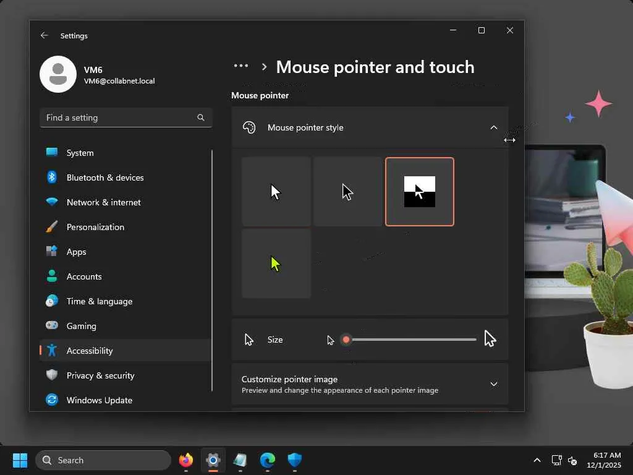This screenshot has height=475, width=633.
Task: Click the pointer icon left of Size label
Action: [249, 340]
